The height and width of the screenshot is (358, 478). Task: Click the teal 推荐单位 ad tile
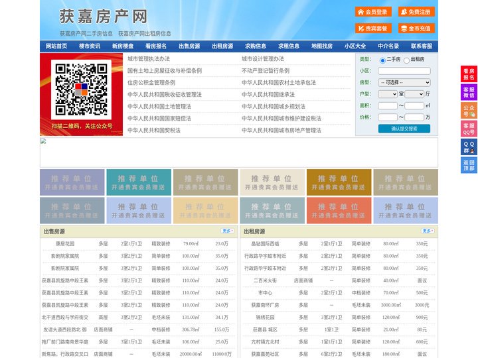[x=139, y=182]
